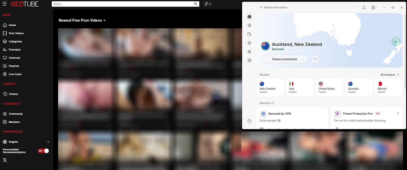Screen dimensions: 407x170
Task: Open the X social icon in the sidebar
Action: coord(5,160)
